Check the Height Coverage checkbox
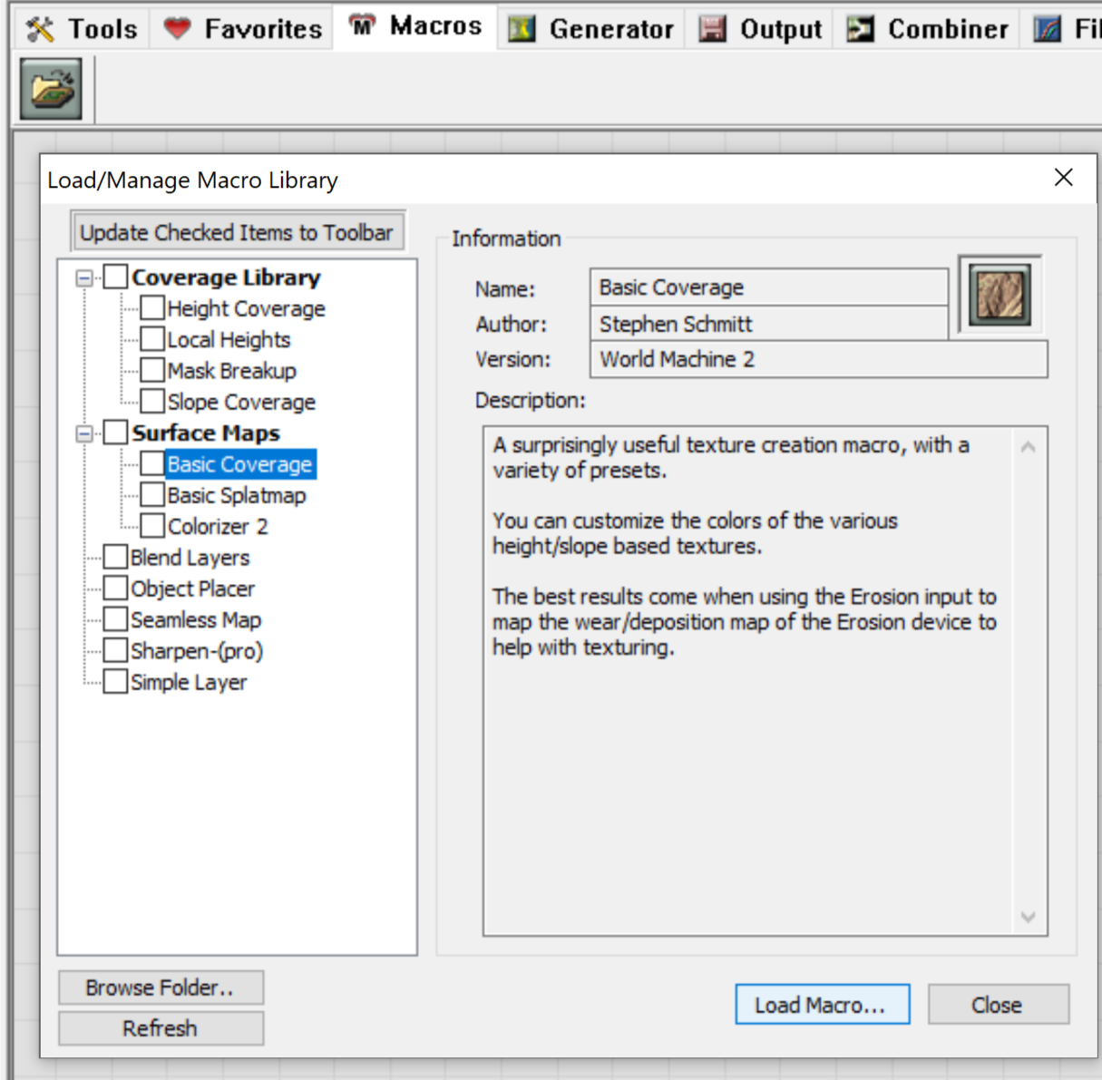 [x=152, y=308]
